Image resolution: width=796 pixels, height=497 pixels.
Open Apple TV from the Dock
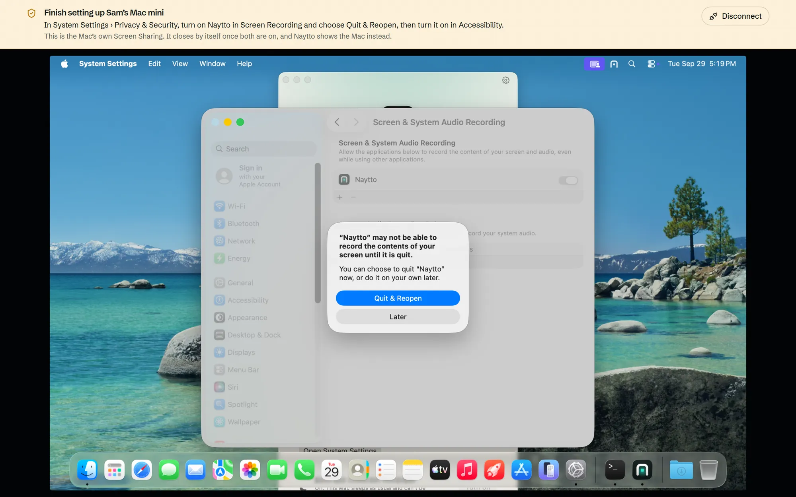click(x=440, y=470)
